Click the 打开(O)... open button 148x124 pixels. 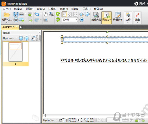(x=7, y=18)
